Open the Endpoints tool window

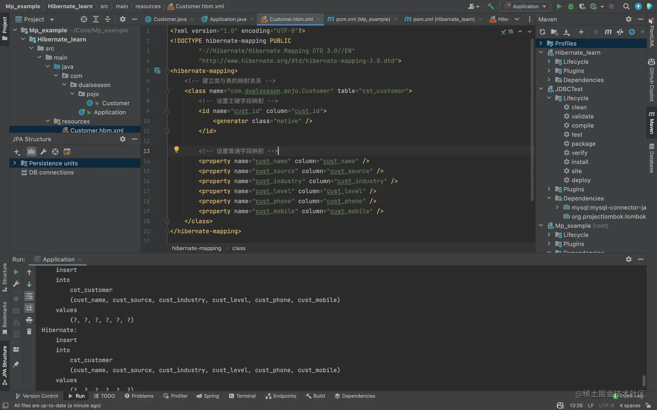tap(281, 396)
